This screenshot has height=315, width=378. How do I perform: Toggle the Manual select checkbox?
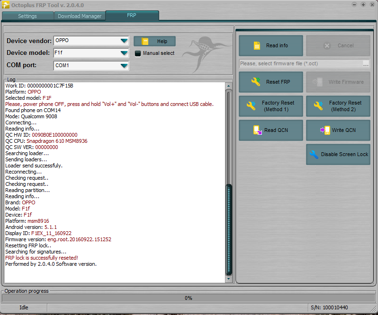click(x=138, y=53)
